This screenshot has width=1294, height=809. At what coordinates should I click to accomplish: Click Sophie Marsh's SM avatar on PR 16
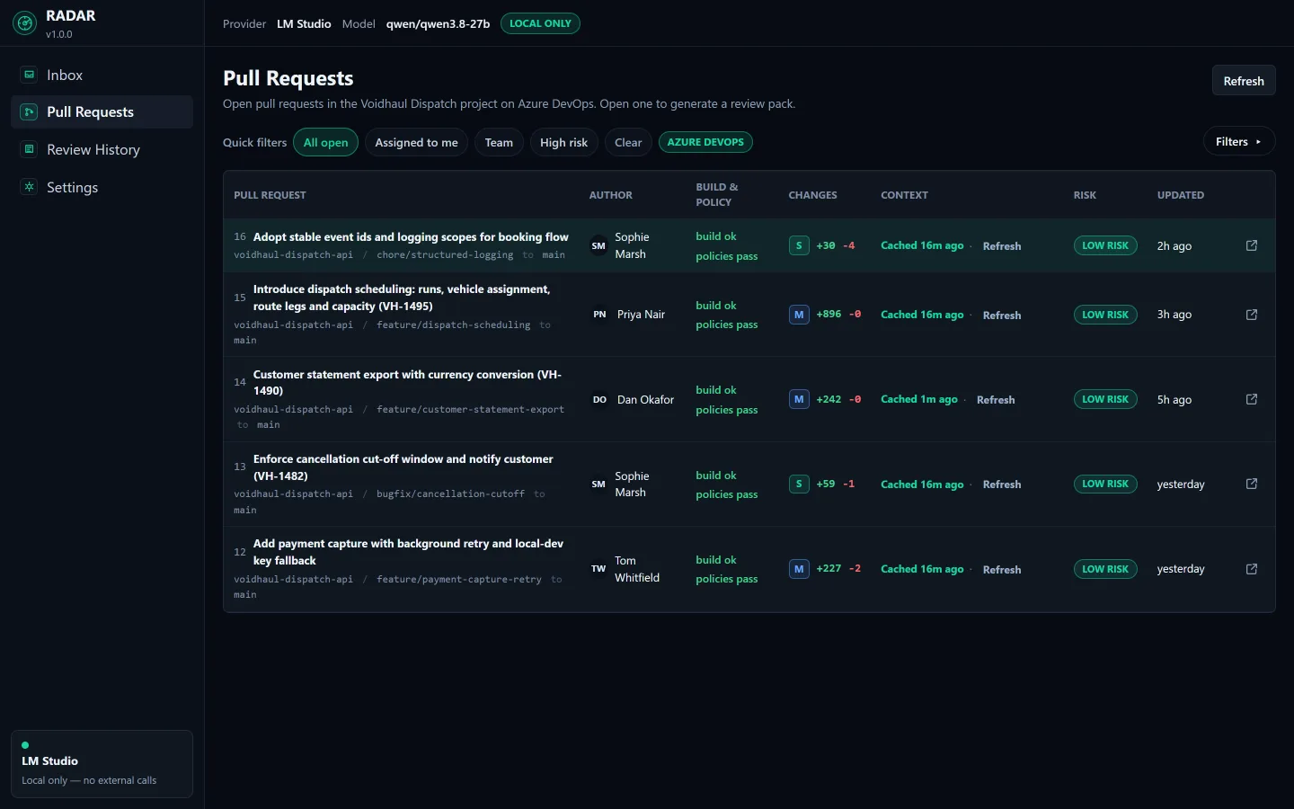tap(598, 245)
